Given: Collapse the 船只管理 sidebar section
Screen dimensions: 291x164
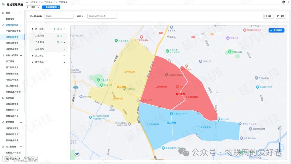Looking at the screenshot, I should (x=21, y=122).
